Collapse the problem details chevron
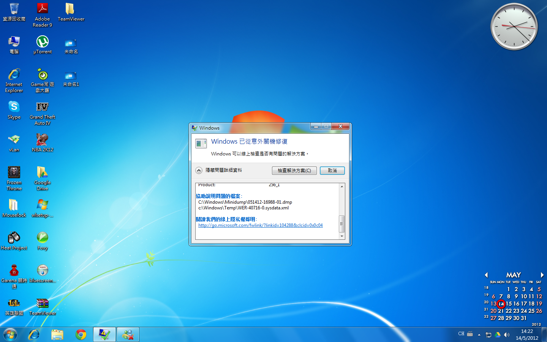 coord(199,171)
